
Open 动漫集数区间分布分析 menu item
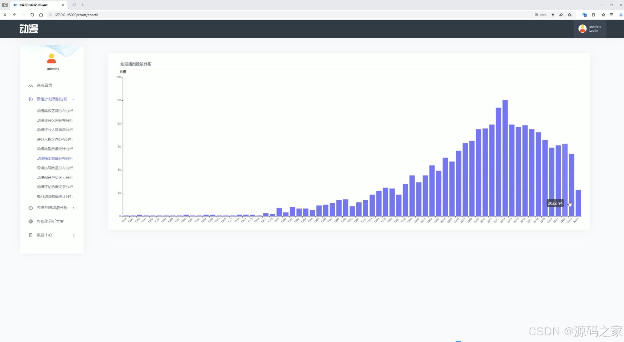point(55,111)
